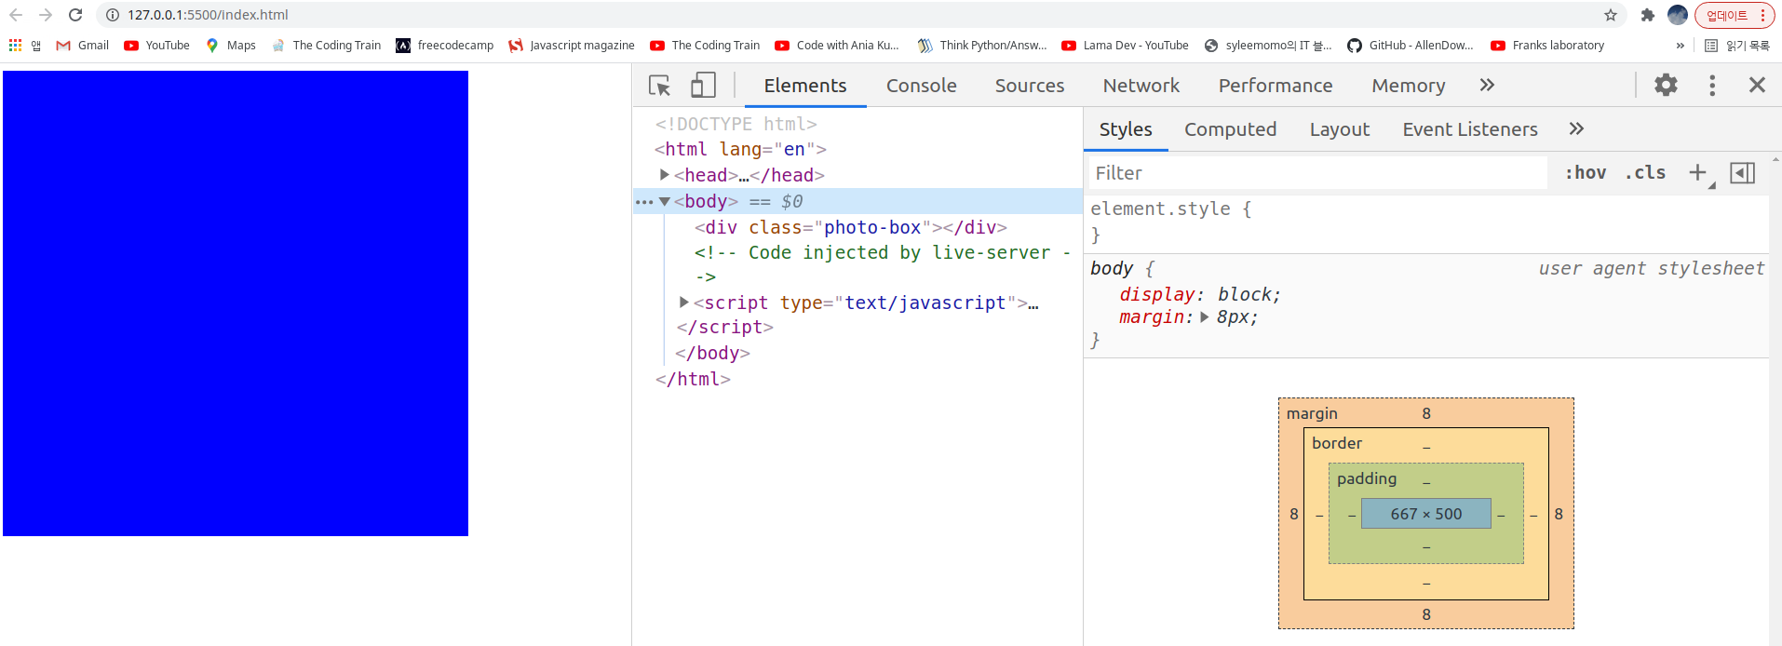Go forward in browser history
Screen dimensions: 1782x646
46,15
